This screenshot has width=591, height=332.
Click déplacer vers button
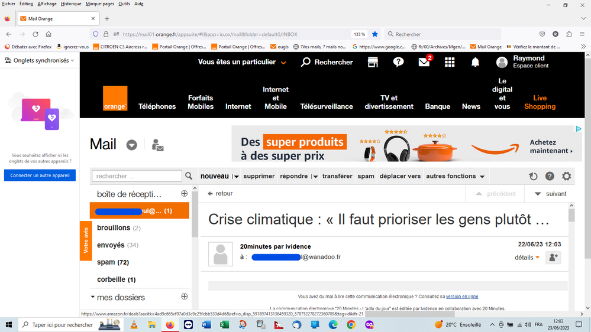coord(400,176)
